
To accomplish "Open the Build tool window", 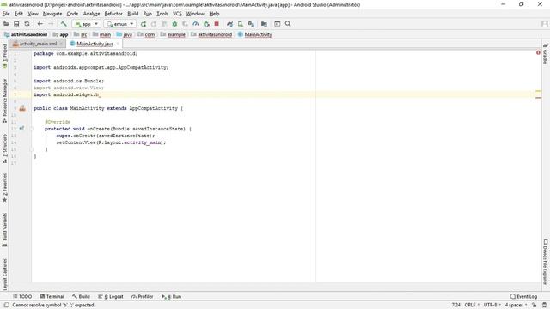I will (x=81, y=296).
